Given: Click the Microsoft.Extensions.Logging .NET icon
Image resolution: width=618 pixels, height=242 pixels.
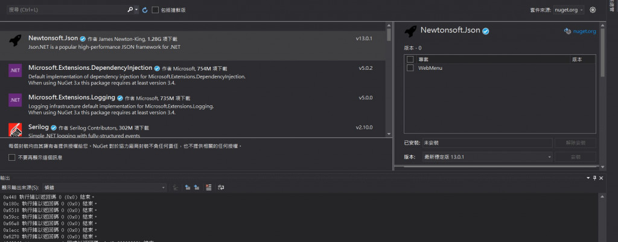Looking at the screenshot, I should [15, 100].
